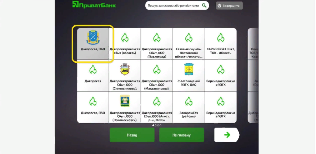The width and height of the screenshot is (316, 154).
Task: Choose Днепропетровскгаз Сбыт (Павлоград) provider
Action: click(x=157, y=44)
